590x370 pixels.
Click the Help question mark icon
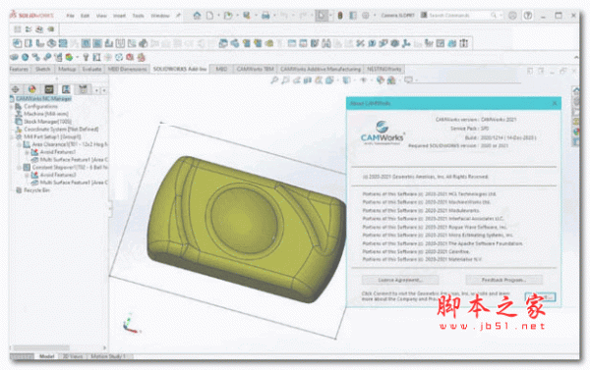coord(528,16)
